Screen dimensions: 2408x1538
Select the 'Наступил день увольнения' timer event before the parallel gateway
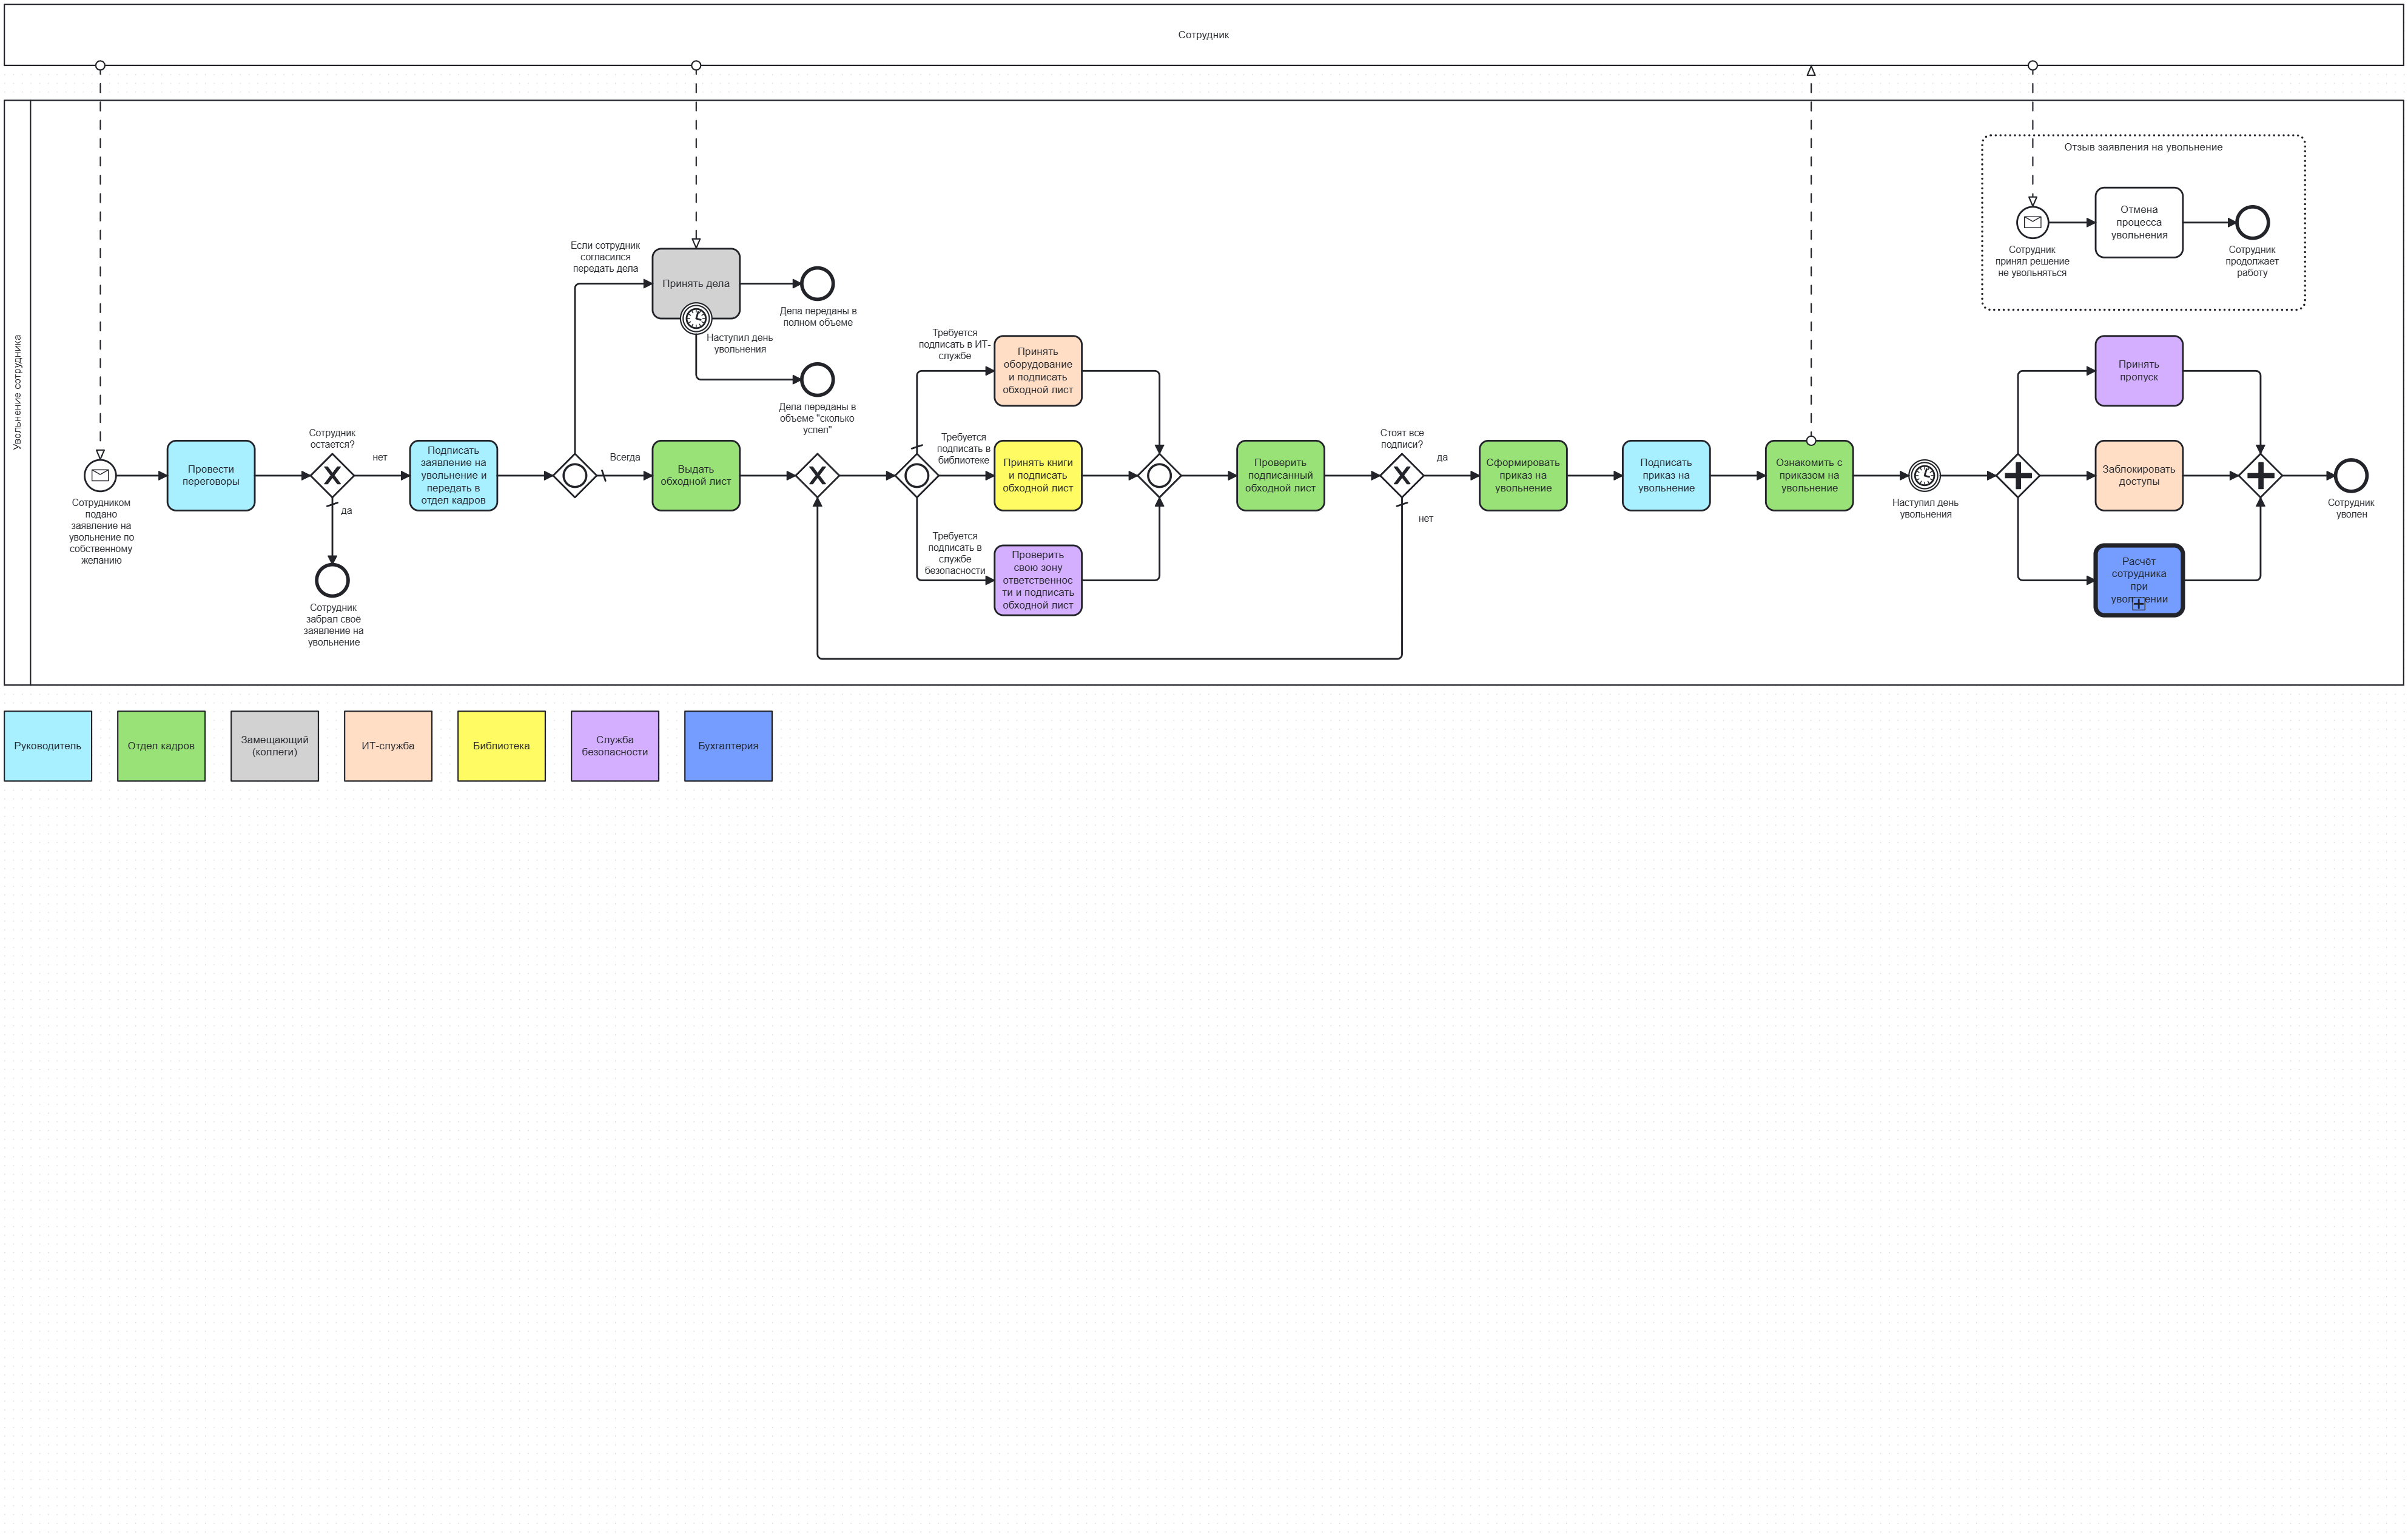tap(1924, 476)
